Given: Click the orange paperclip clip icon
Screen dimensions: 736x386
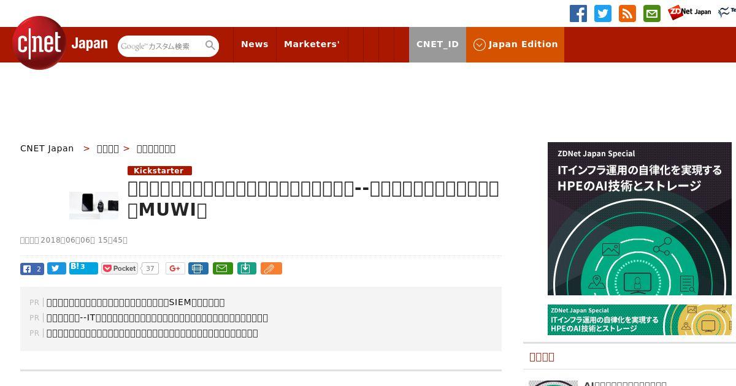Looking at the screenshot, I should pyautogui.click(x=271, y=268).
